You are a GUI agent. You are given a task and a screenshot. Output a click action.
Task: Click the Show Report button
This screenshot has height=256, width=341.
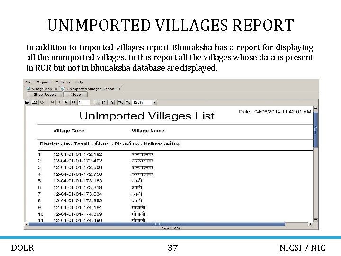point(45,95)
